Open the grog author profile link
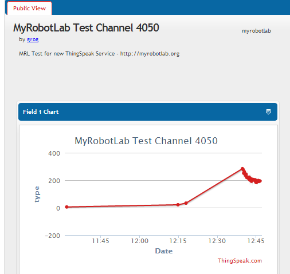 point(33,39)
